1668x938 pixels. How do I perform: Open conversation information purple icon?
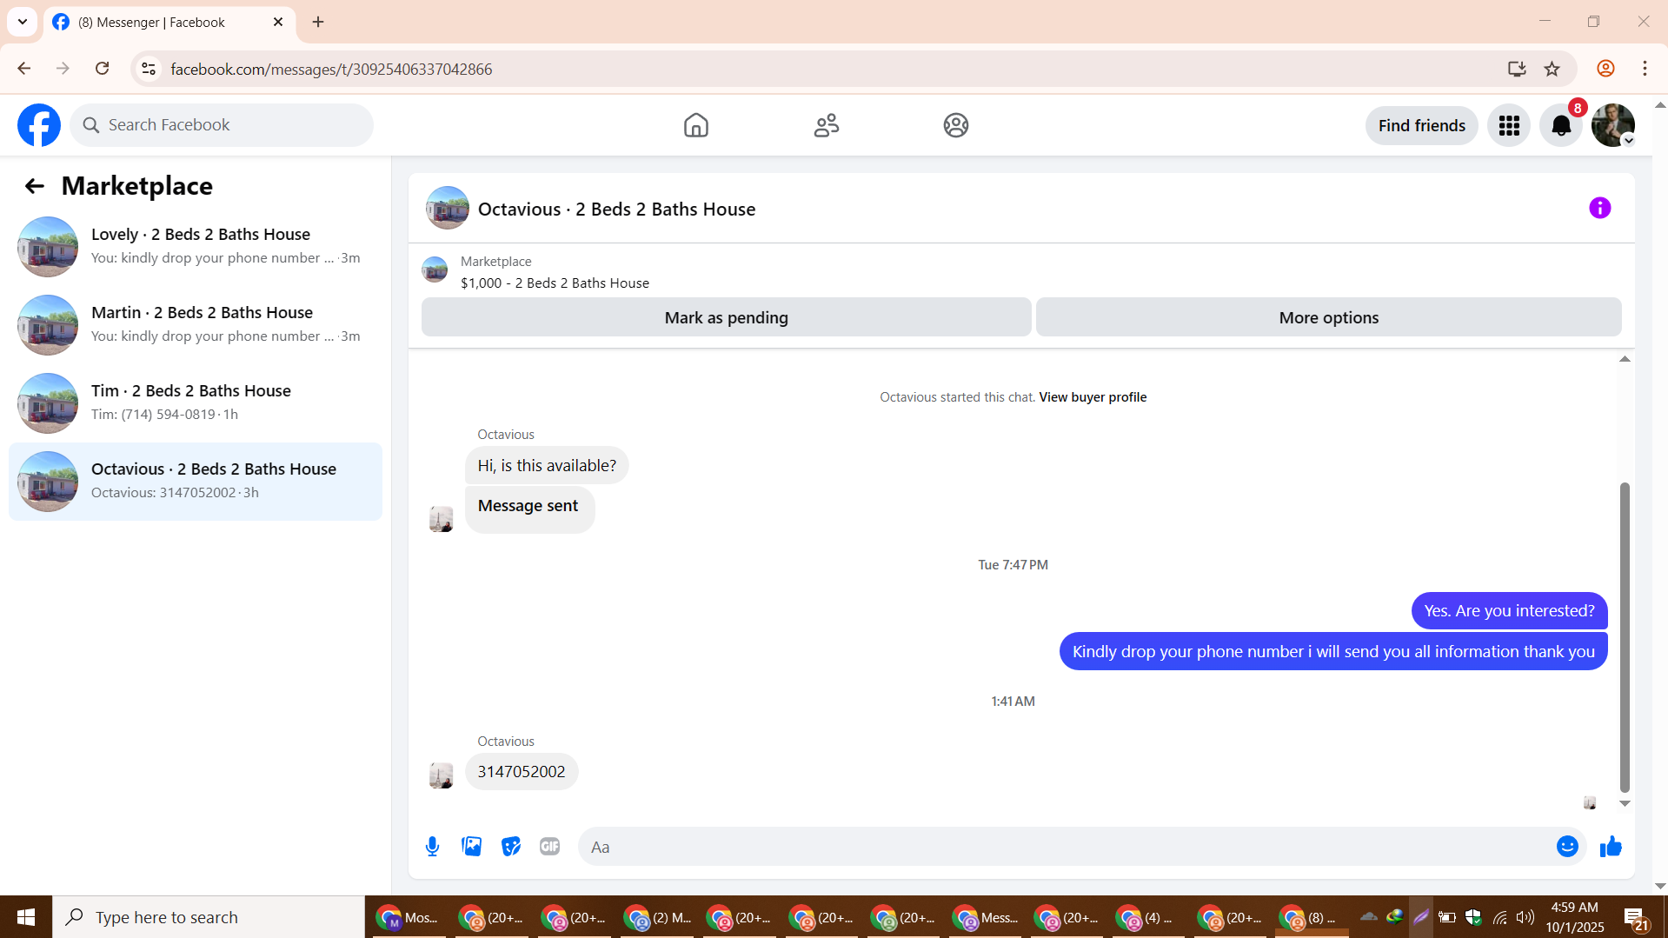[x=1599, y=208]
